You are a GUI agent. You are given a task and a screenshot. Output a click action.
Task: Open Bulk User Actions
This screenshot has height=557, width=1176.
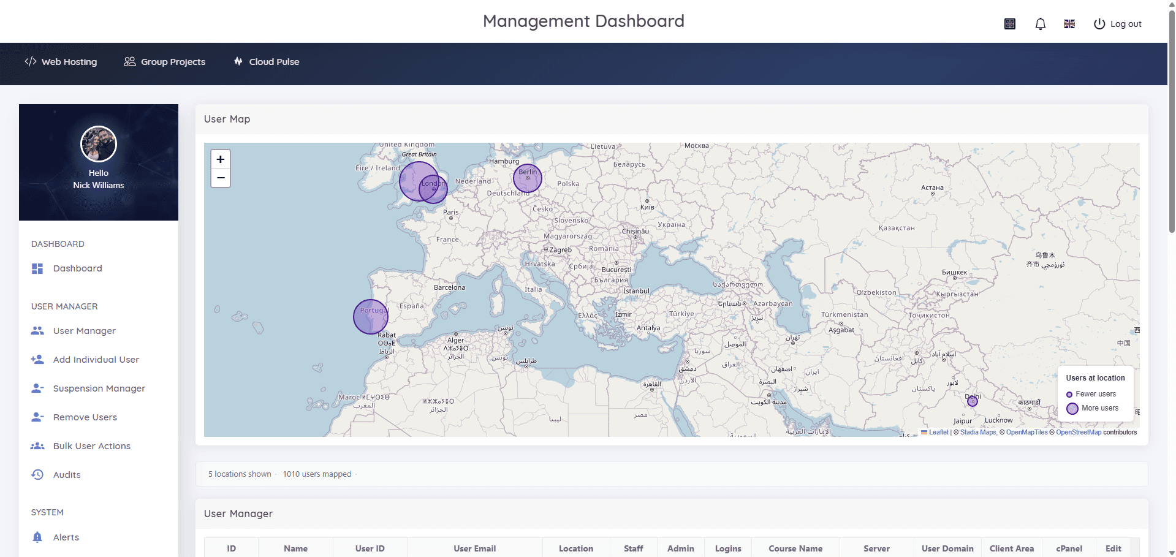click(x=92, y=446)
